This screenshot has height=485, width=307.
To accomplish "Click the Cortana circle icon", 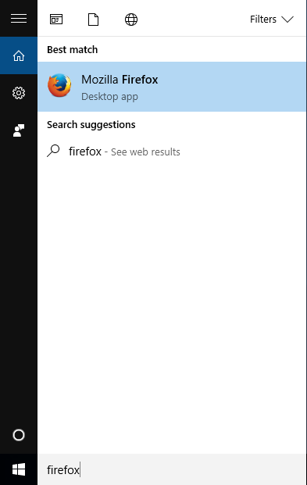I will [x=19, y=435].
